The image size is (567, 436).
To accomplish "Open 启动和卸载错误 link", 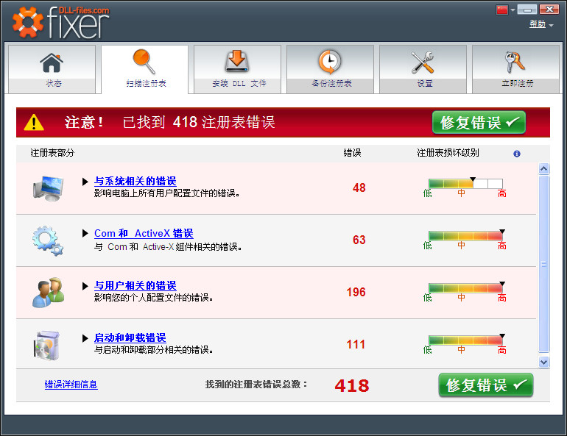I will click(x=130, y=337).
